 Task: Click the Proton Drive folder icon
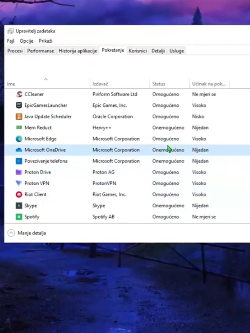coord(19,172)
